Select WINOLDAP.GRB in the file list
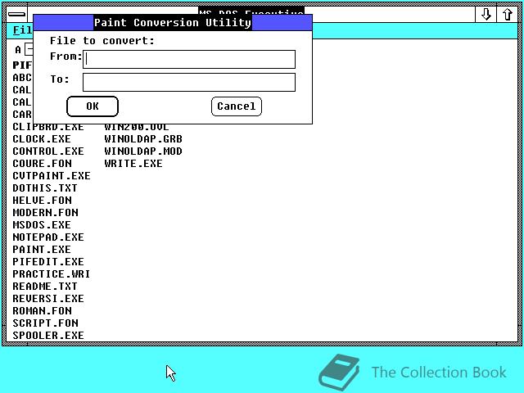The image size is (524, 393). [x=143, y=139]
